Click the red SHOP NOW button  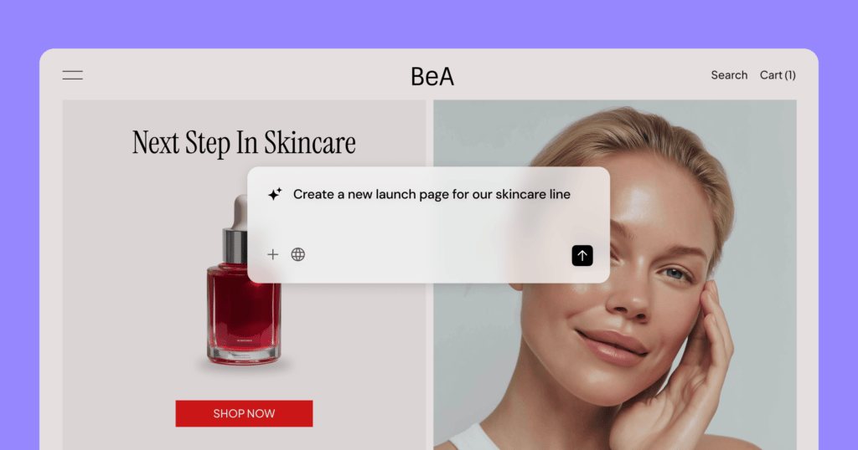point(244,413)
